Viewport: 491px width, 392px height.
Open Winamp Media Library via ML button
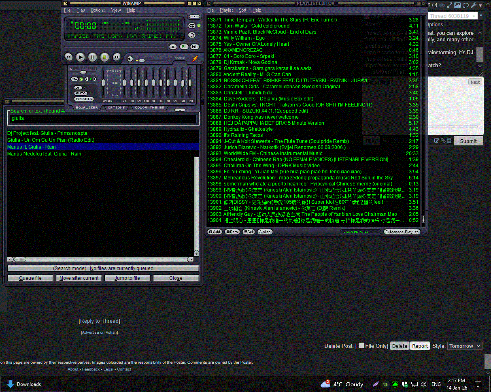[x=195, y=47]
